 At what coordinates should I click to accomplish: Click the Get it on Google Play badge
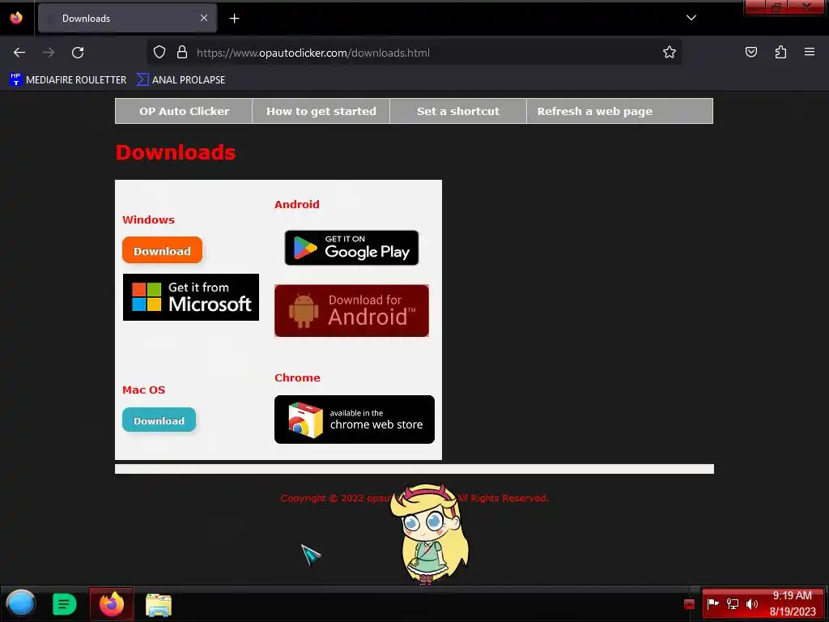(351, 248)
